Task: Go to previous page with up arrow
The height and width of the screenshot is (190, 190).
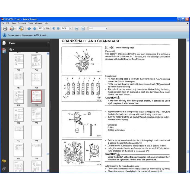Action: [x=29, y=28]
